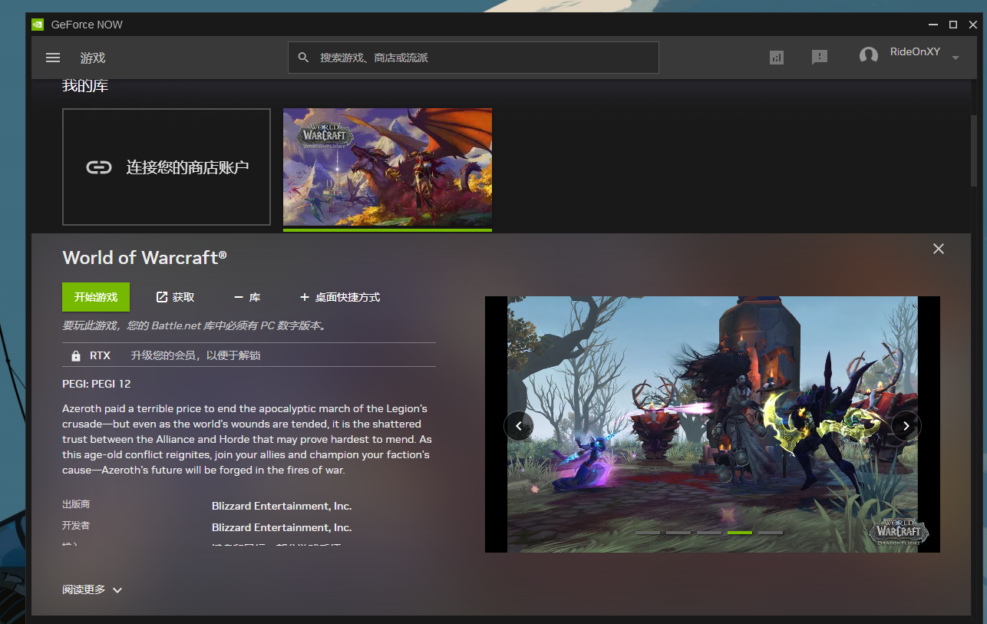Viewport: 987px width, 624px height.
Task: Click the 获取 external link button
Action: (x=175, y=297)
